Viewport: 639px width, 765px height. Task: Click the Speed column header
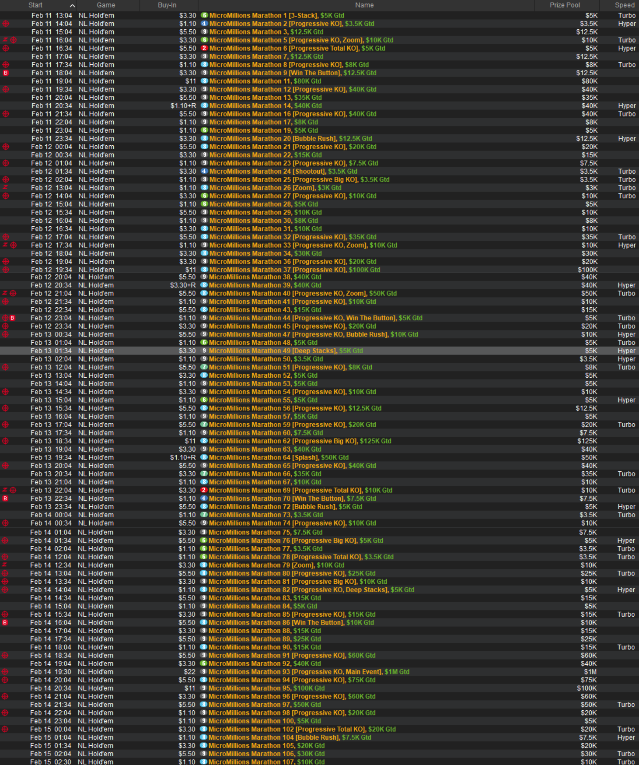coord(624,5)
